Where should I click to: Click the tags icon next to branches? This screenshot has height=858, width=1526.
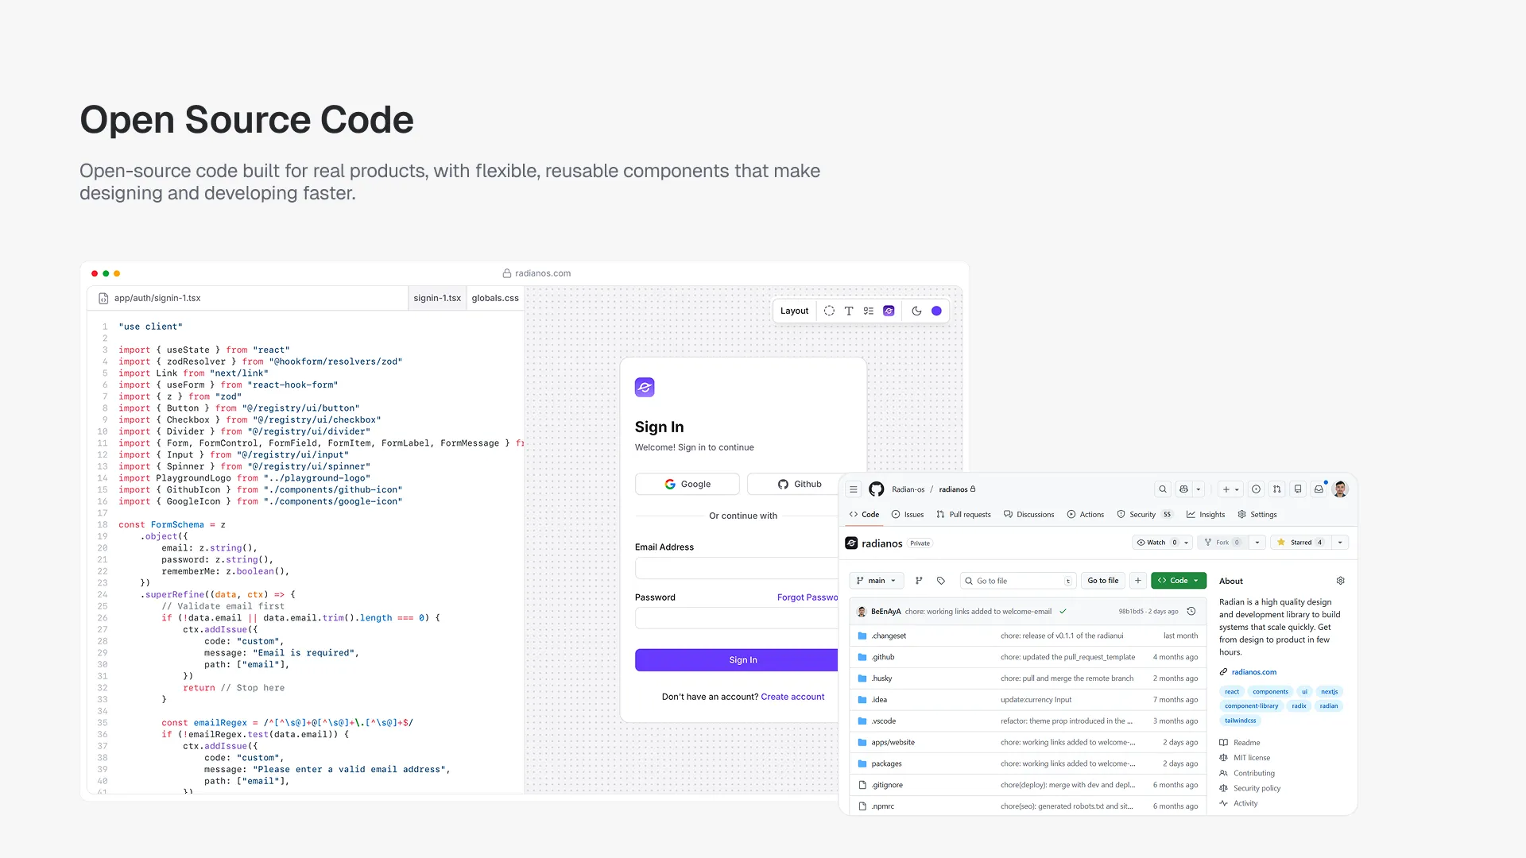click(x=941, y=581)
